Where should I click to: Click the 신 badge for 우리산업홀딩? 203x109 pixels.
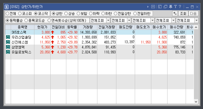[8, 37]
